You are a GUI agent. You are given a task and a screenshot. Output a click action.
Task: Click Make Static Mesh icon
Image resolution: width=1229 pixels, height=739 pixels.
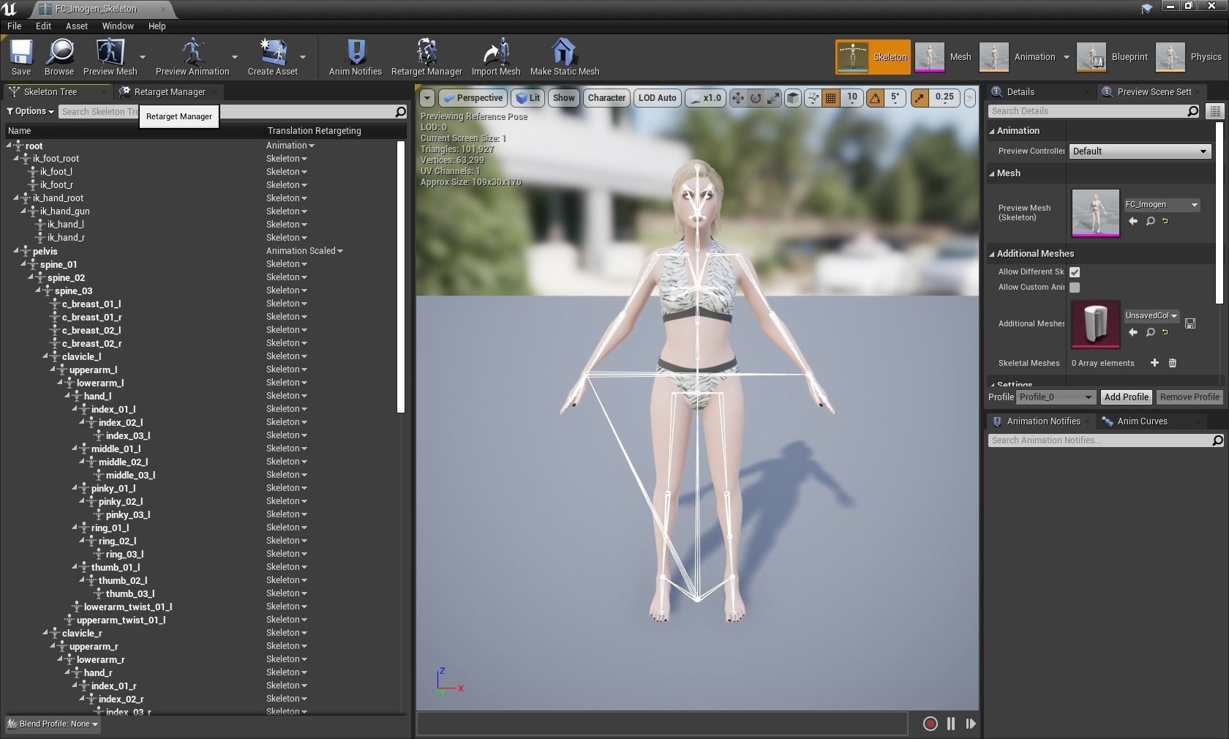pyautogui.click(x=564, y=57)
